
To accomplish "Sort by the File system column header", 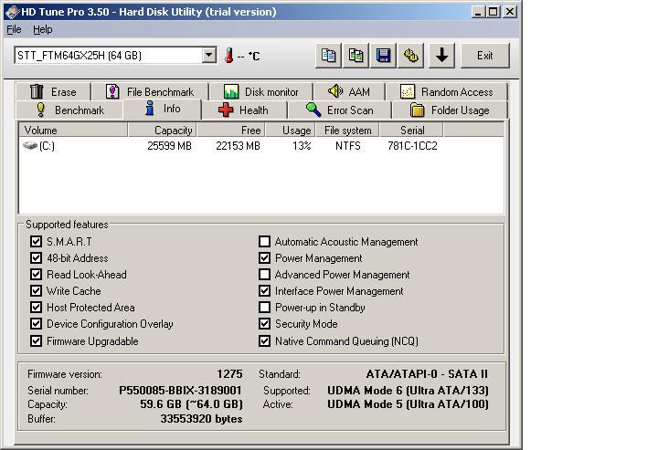I will coord(347,130).
